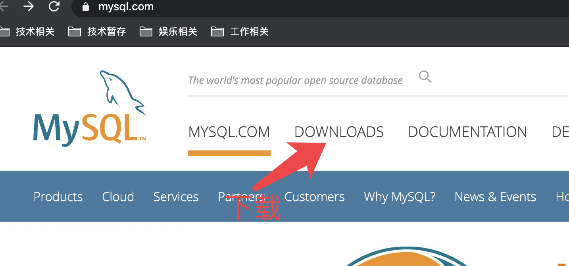Reload the page with refresh icon
This screenshot has width=569, height=266.
(x=54, y=6)
